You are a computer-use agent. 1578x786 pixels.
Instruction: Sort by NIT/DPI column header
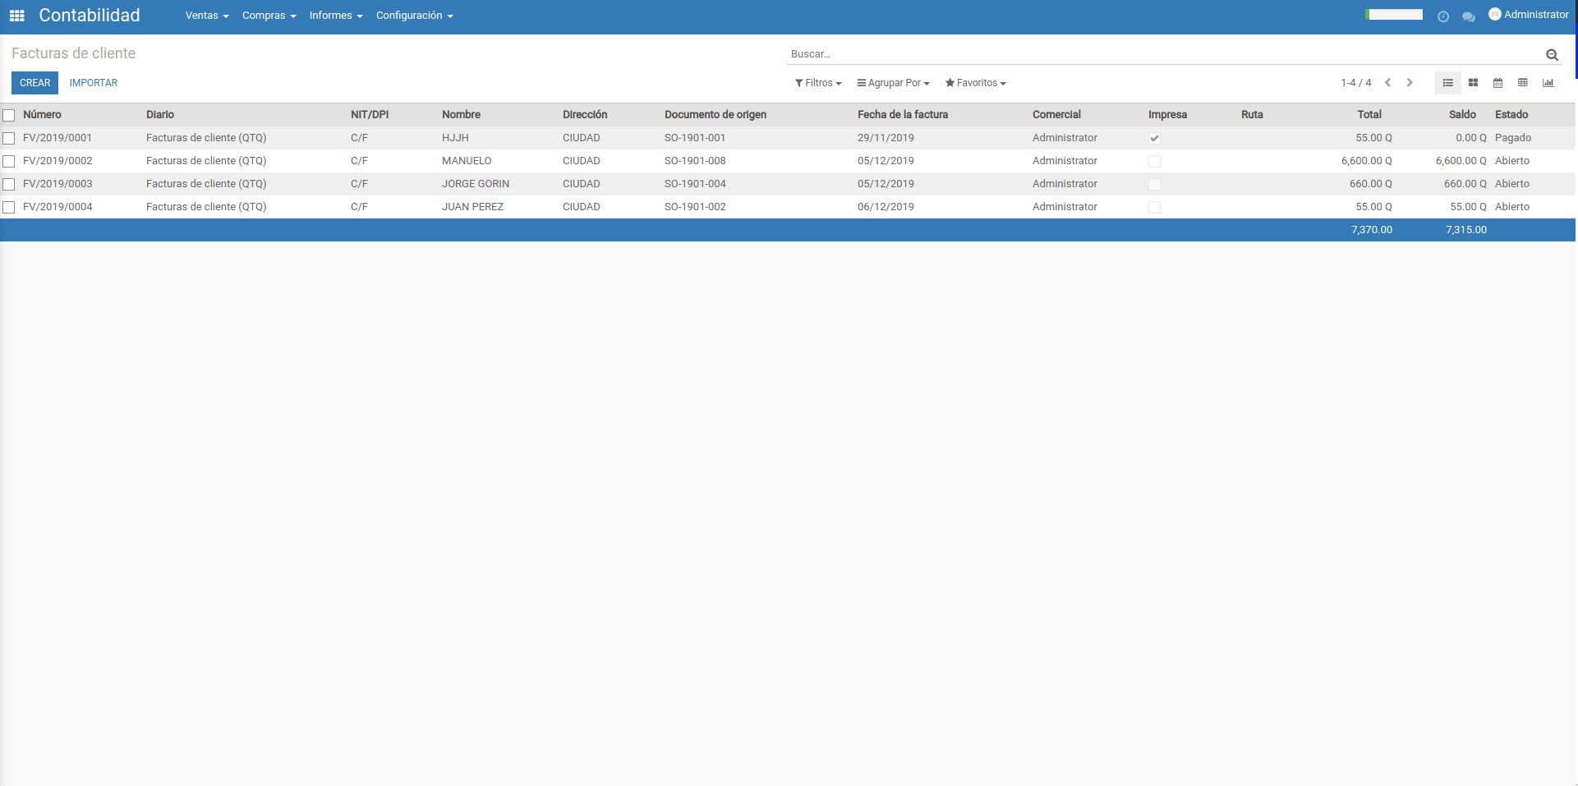[x=370, y=115]
